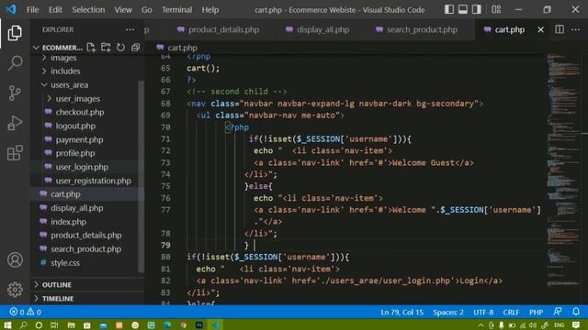Open the Go menu
The width and height of the screenshot is (588, 330).
click(x=147, y=10)
